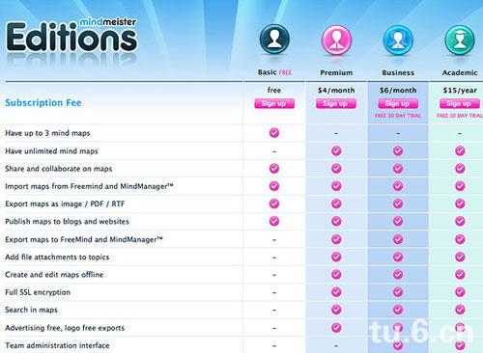Click Academic checkmark for Search in maps
Image resolution: width=483 pixels, height=353 pixels.
click(x=460, y=310)
